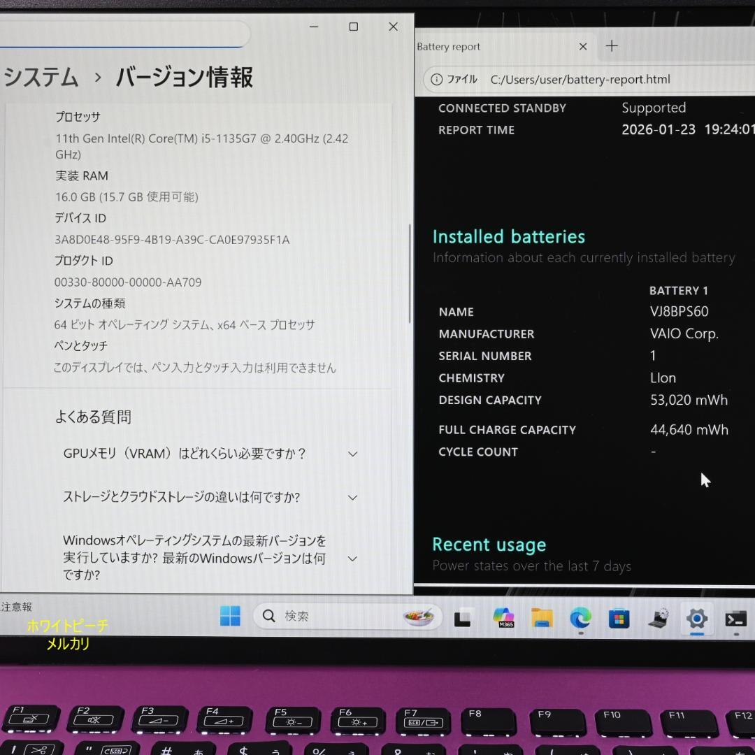The height and width of the screenshot is (755, 755).
Task: Click inside the taskbar search box
Action: (x=329, y=616)
